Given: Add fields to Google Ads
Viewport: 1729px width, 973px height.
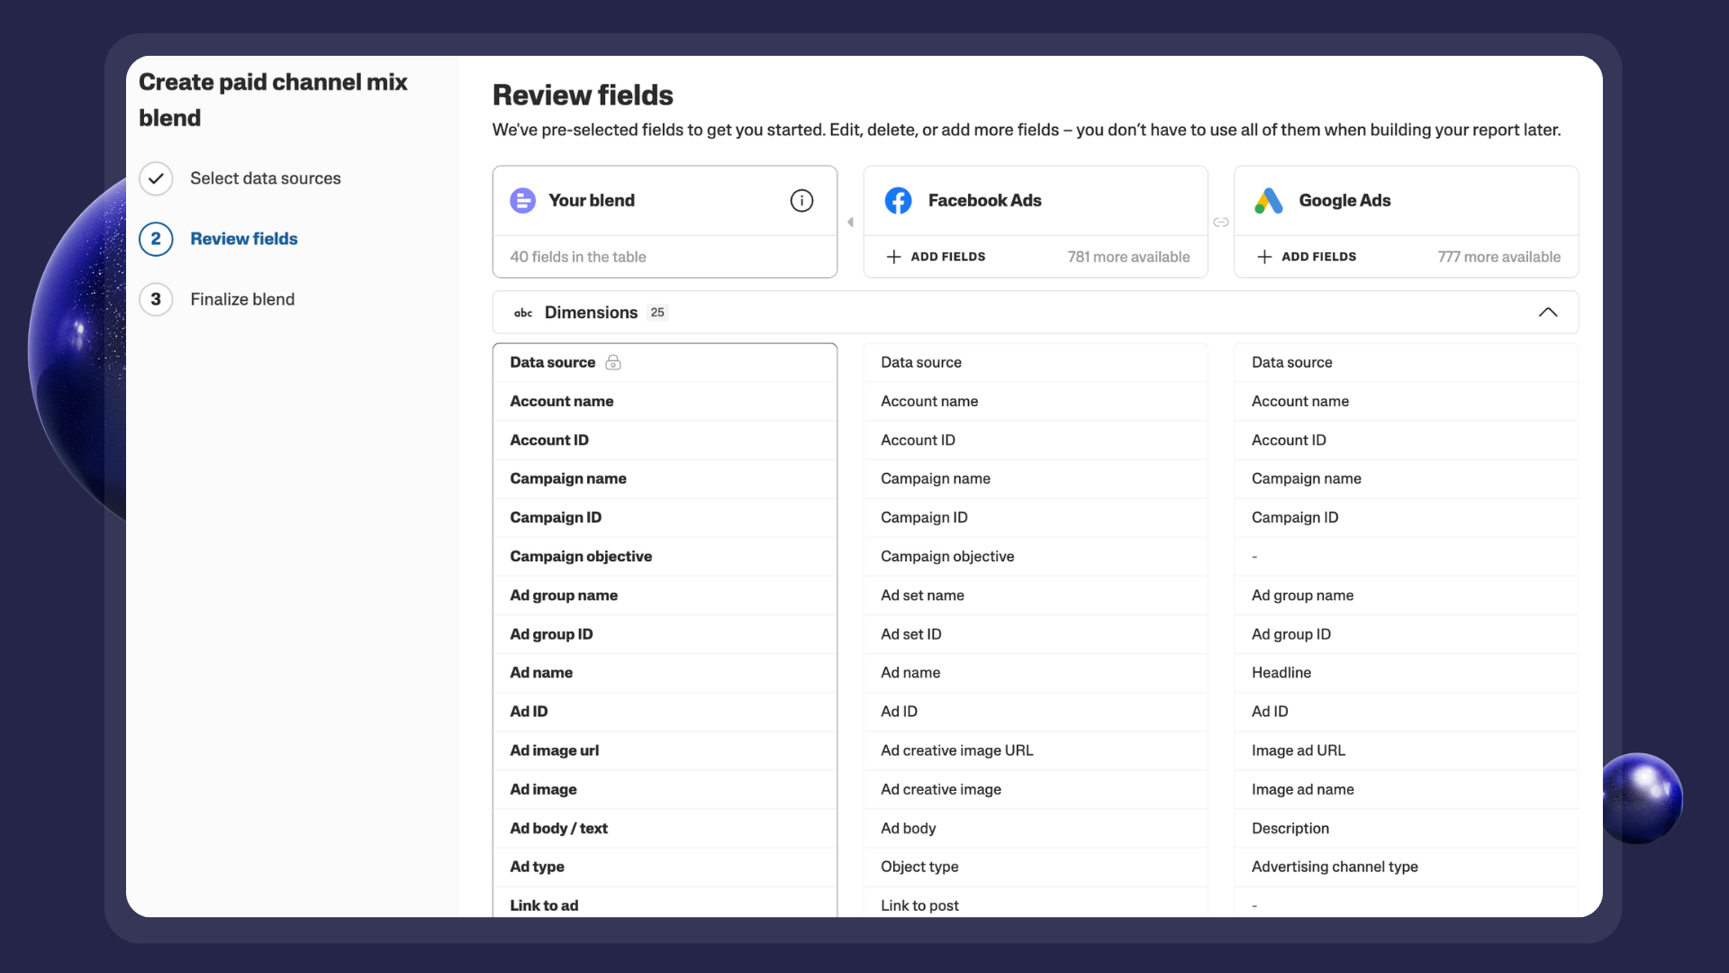Looking at the screenshot, I should pos(1307,257).
